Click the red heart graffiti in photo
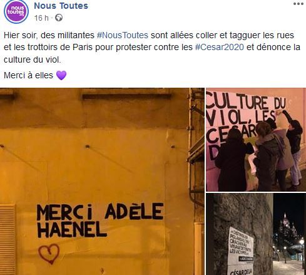This screenshot has height=275, width=306. [49, 254]
